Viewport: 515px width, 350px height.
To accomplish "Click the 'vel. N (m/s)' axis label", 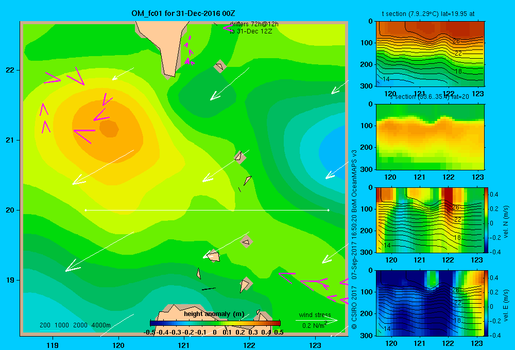I will coord(506,222).
